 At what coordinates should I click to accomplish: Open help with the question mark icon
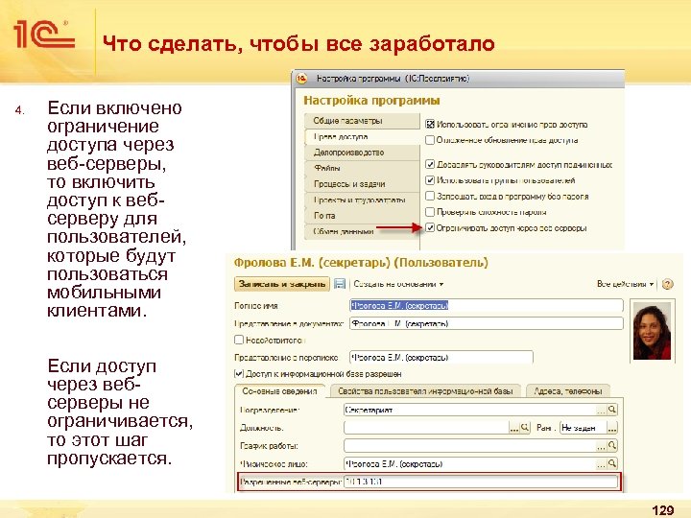tap(668, 284)
